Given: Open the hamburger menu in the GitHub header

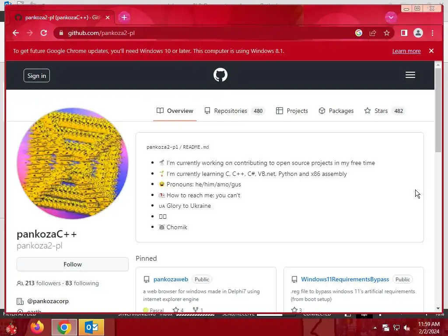Looking at the screenshot, I should click(x=410, y=75).
